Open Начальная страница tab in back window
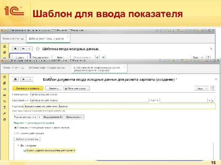 (x=13, y=38)
